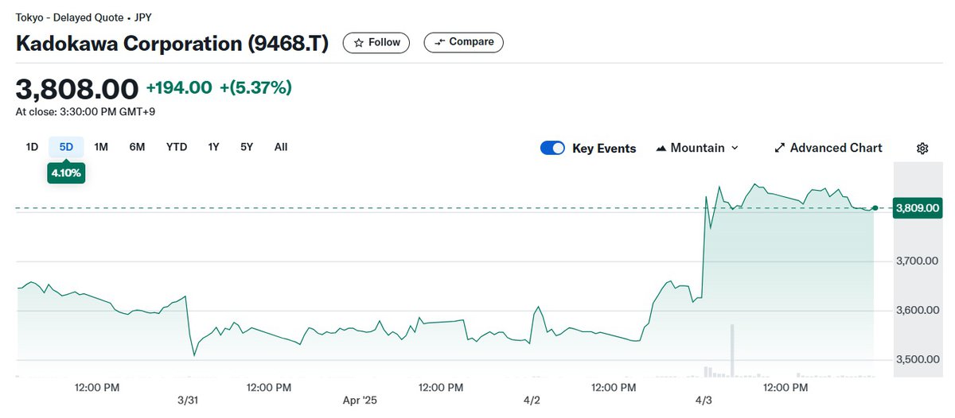Click the compare arrows icon
Viewport: 955px width, 418px height.
pyautogui.click(x=439, y=42)
